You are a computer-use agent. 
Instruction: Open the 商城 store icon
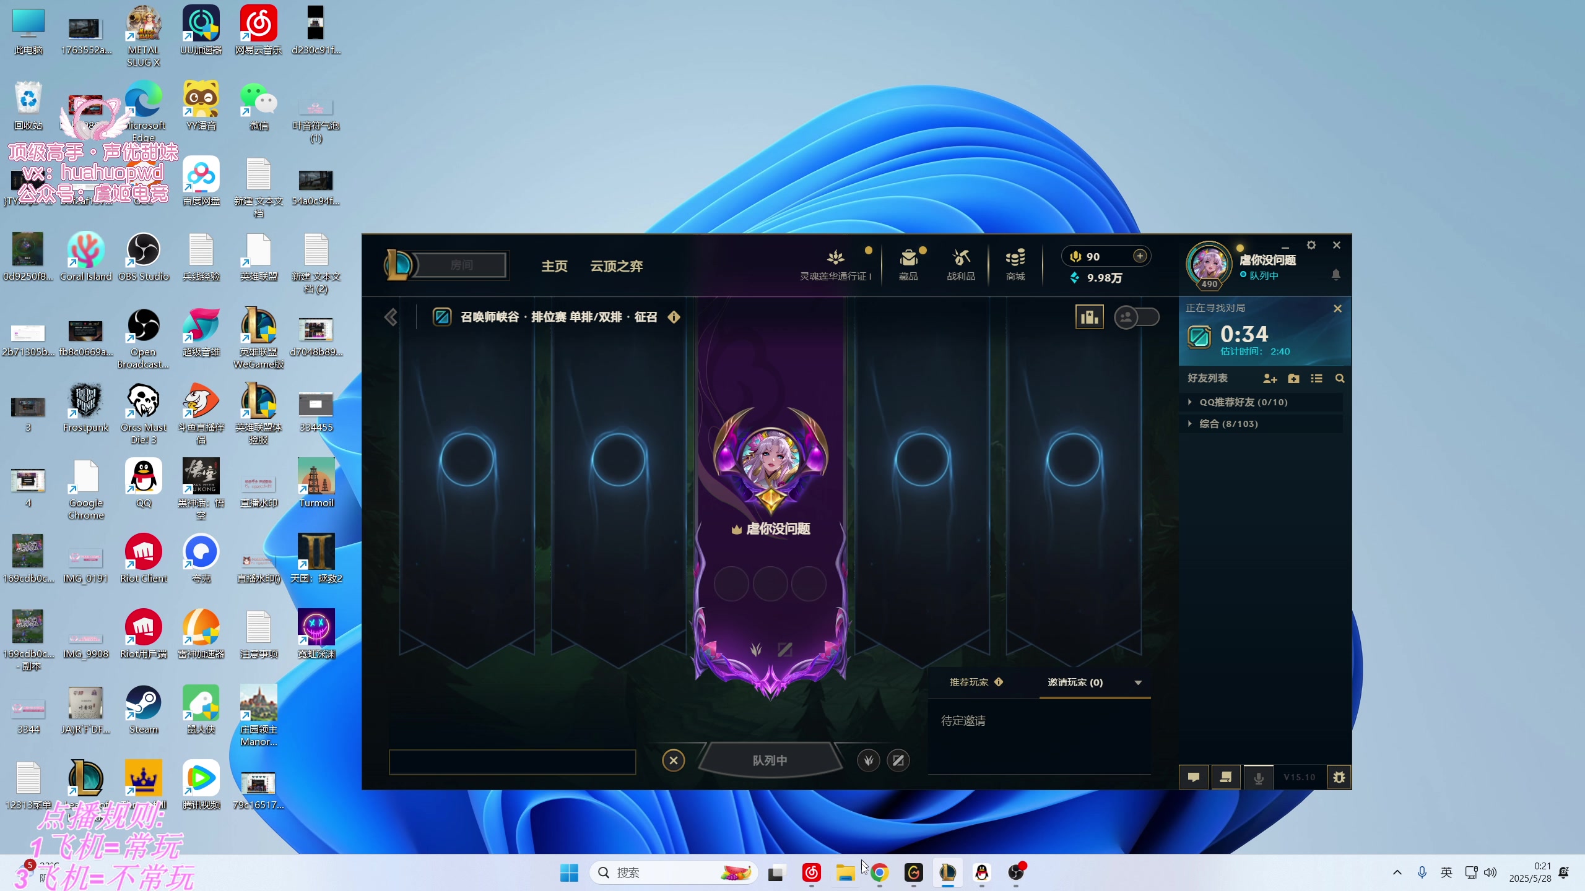[1015, 264]
